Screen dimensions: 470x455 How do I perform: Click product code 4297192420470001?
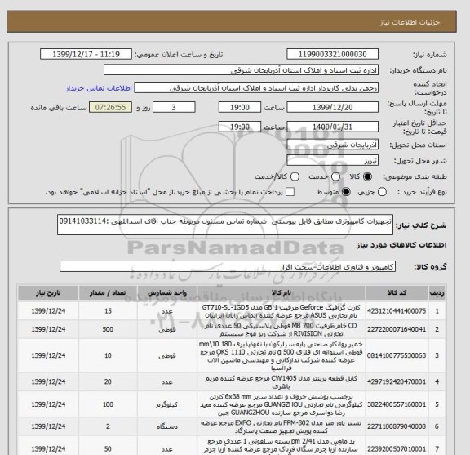tap(397, 381)
